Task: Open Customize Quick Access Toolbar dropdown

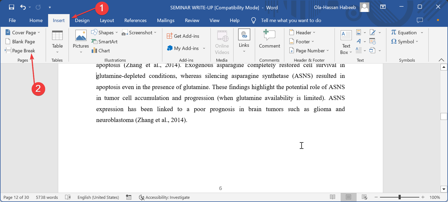Action: coord(50,7)
